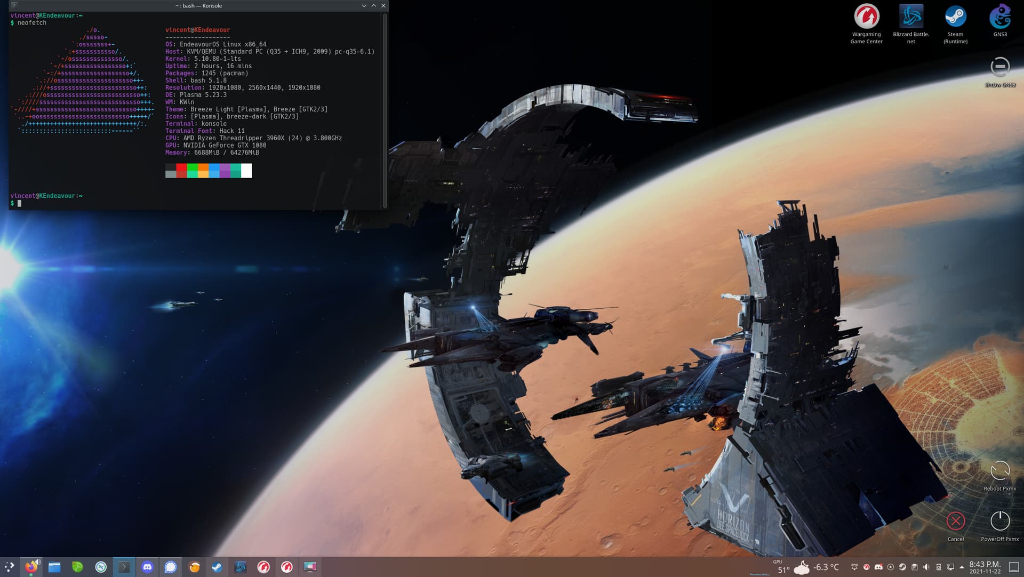The image size is (1024, 577).
Task: Open Wargaming Game Center desktop shortcut
Action: point(866,24)
